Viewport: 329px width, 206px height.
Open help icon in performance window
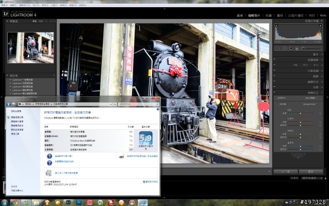coord(158,109)
